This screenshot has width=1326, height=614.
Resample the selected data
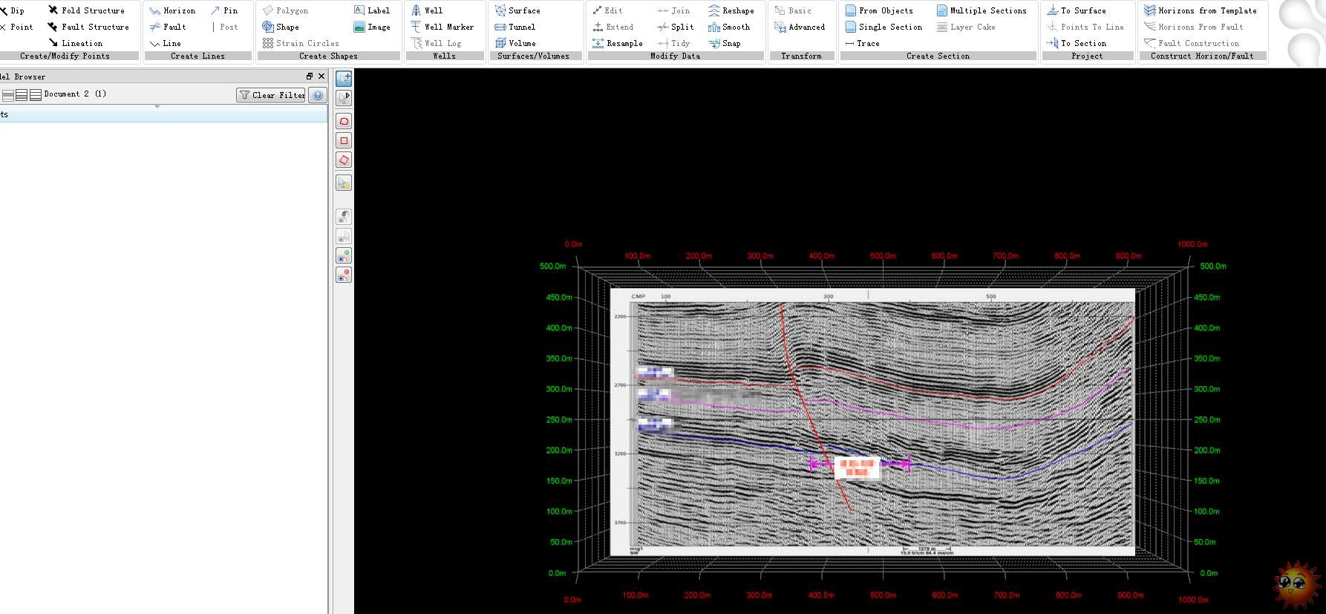[x=617, y=43]
